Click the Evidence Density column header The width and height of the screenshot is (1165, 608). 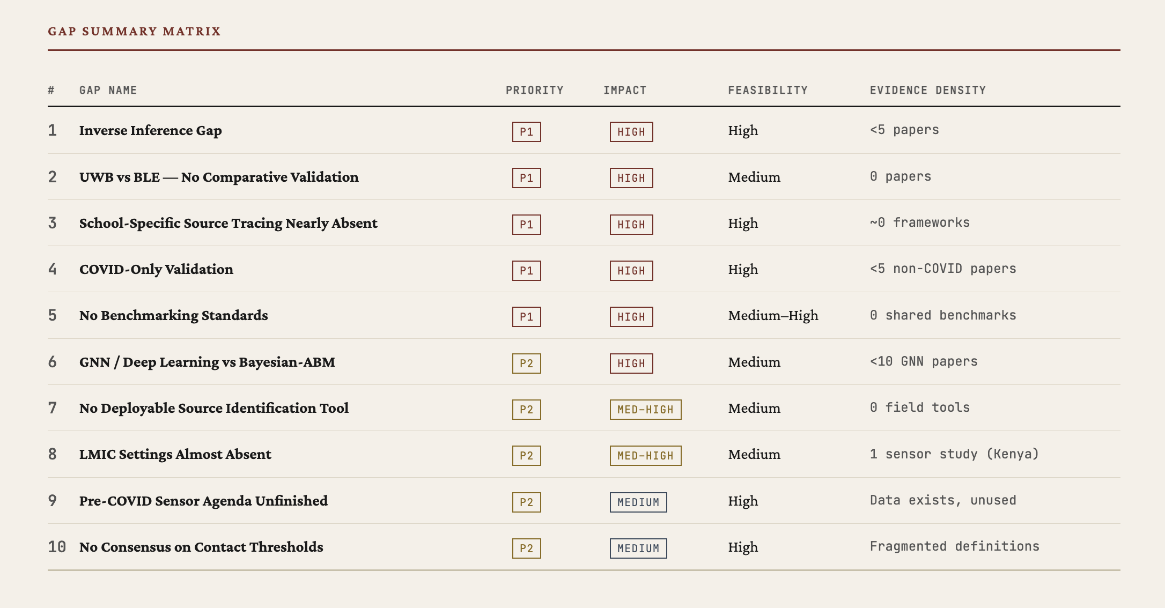click(x=927, y=90)
